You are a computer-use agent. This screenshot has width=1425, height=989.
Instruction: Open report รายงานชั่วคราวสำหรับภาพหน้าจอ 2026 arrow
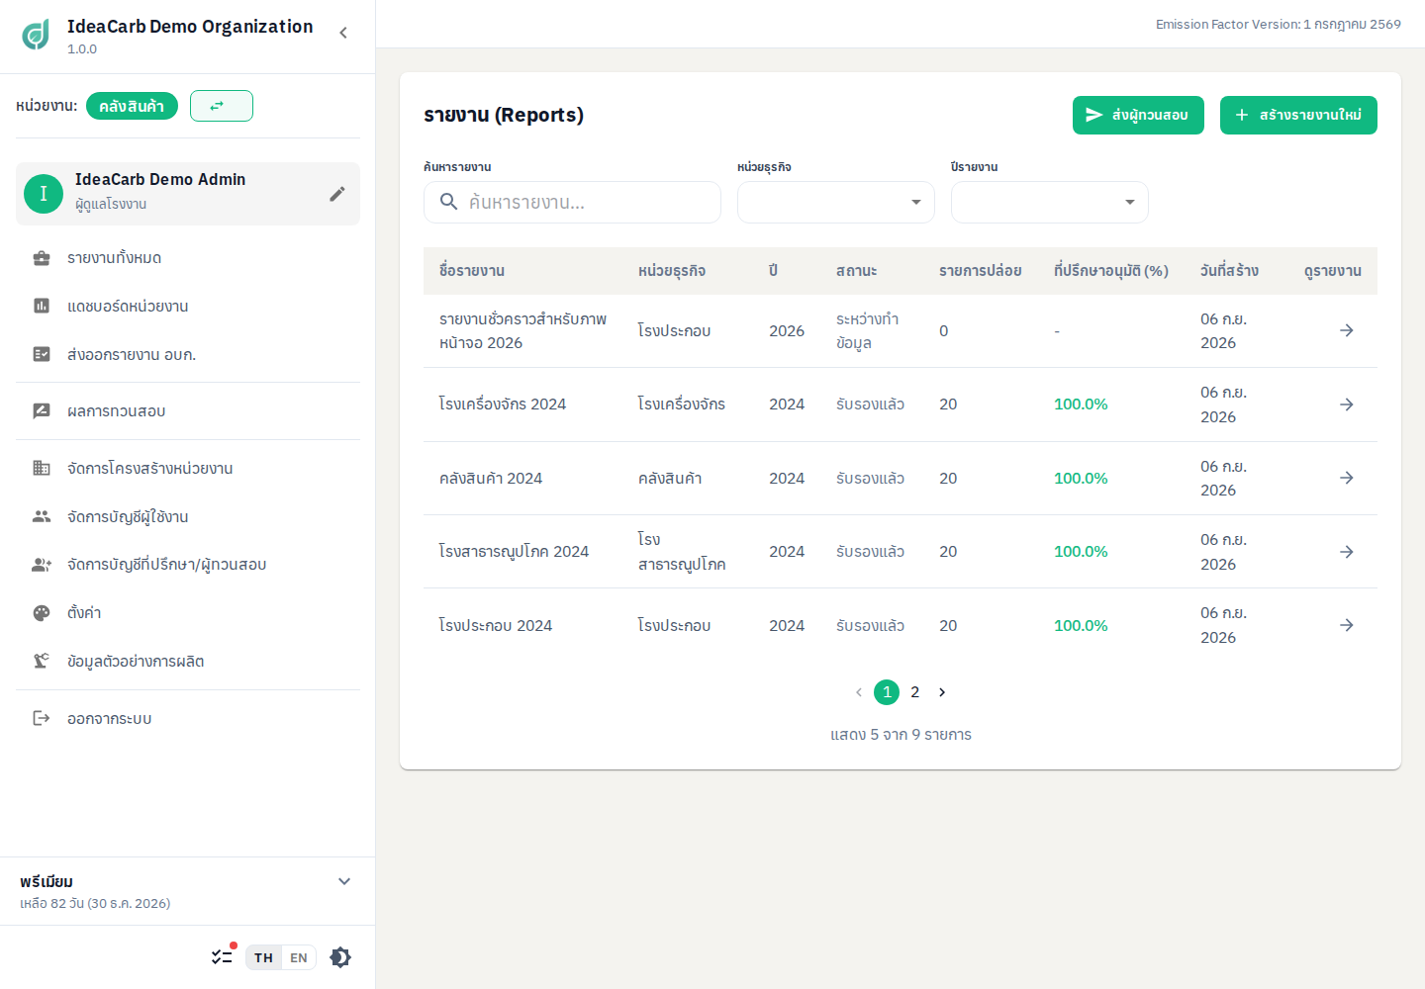1347,330
